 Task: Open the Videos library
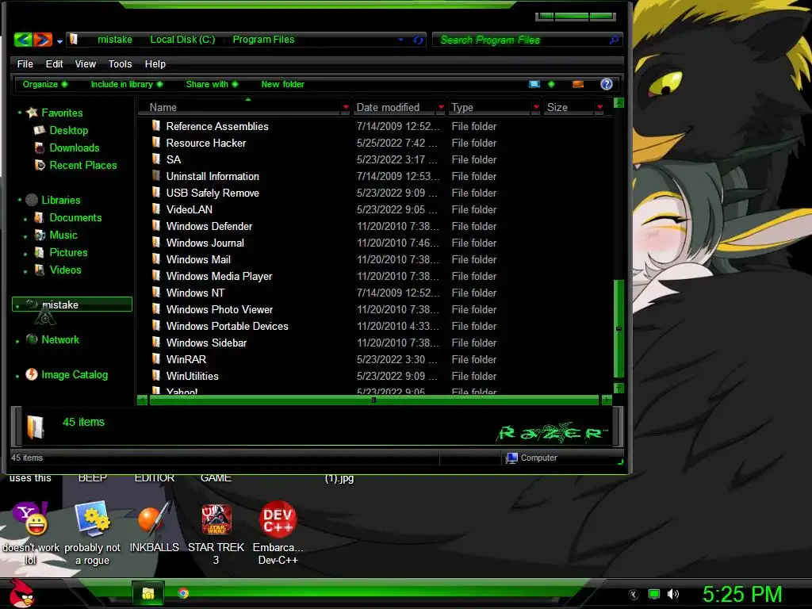click(65, 270)
